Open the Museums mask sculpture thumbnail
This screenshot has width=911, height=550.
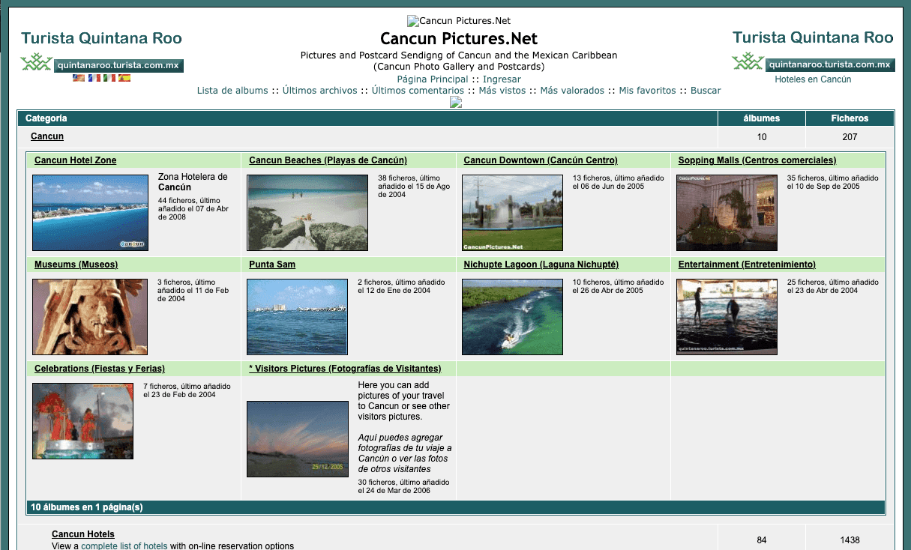point(90,316)
